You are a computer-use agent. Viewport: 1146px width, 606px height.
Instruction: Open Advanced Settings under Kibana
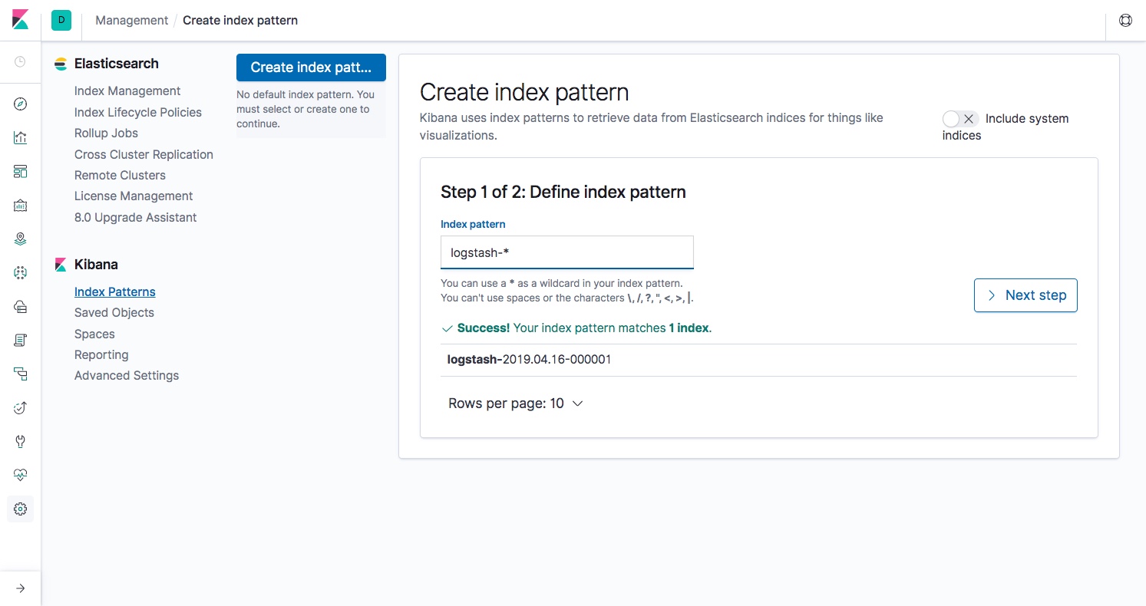pyautogui.click(x=127, y=376)
